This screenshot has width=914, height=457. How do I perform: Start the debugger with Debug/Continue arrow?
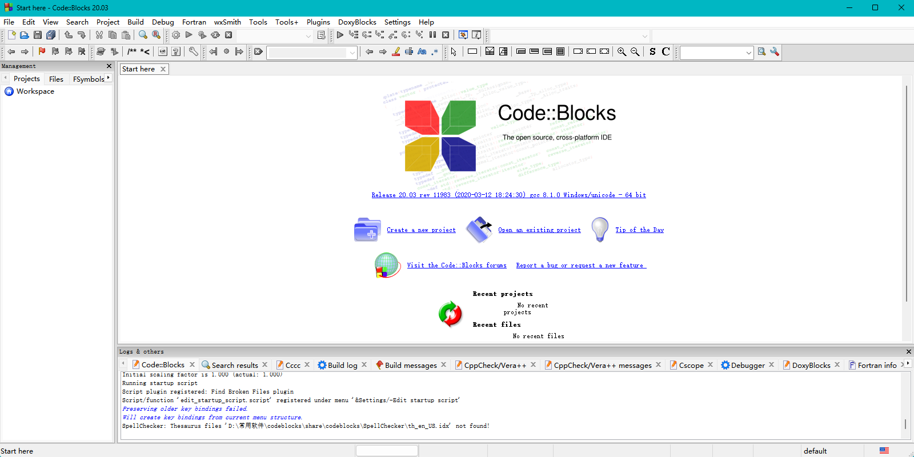click(340, 35)
